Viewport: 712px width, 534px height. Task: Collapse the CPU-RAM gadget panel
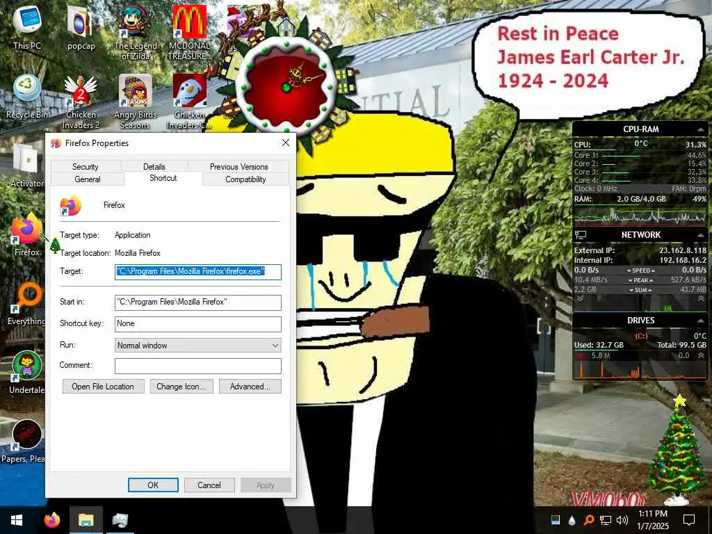(700, 130)
